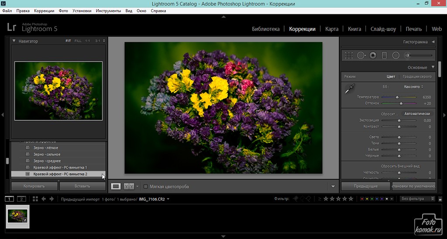
Task: Select main window button 1
Action: 9,199
